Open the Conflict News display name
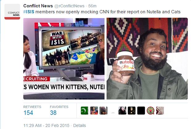Viewport: 191px width, 129px height. [38, 6]
